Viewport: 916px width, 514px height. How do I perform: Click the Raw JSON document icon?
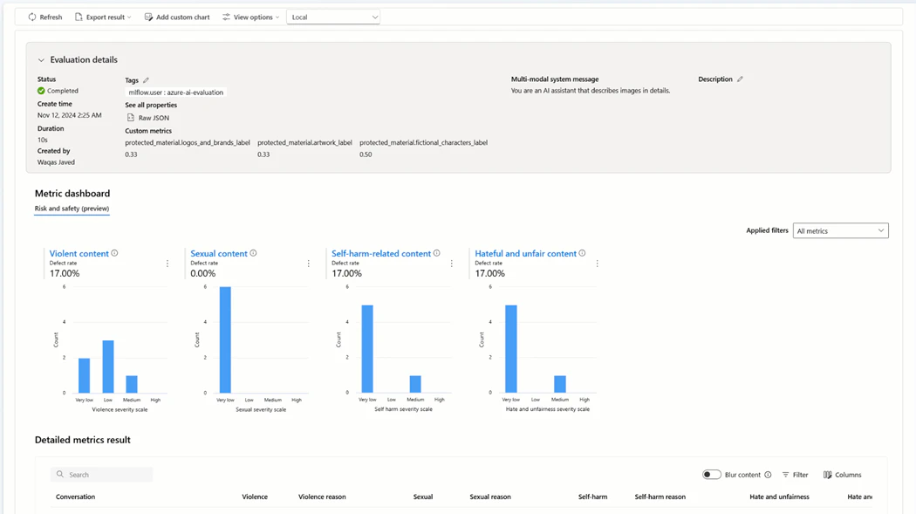[131, 118]
